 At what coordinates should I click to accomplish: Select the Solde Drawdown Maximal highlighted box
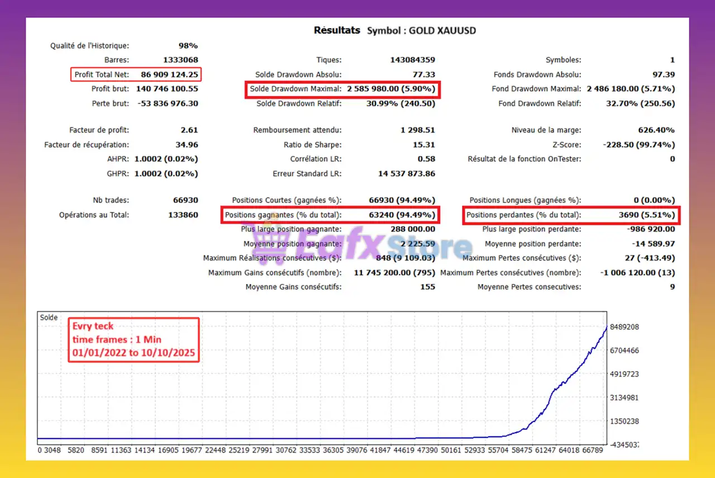point(342,89)
